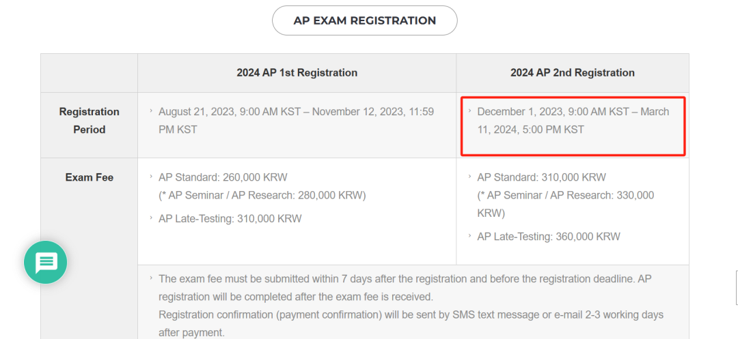Select the 2024 AP 1st Registration header

coord(297,73)
